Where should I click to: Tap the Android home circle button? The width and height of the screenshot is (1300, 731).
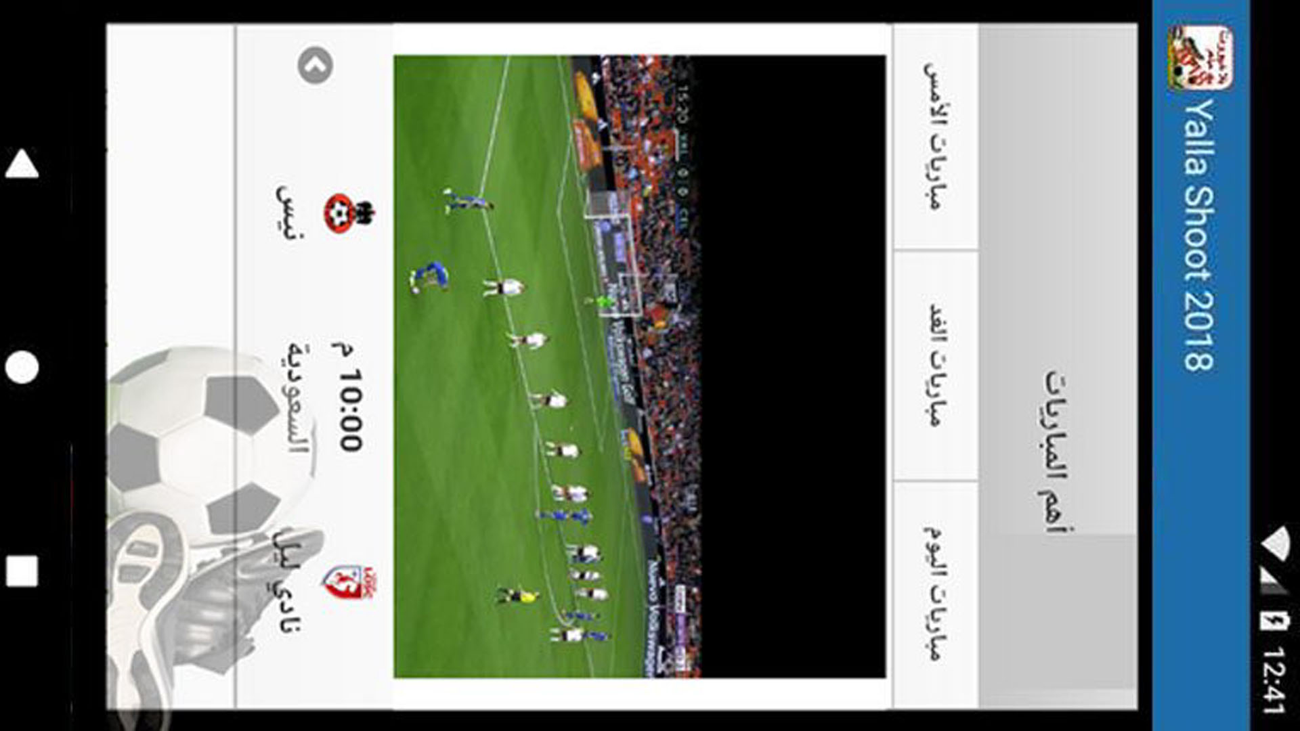click(x=22, y=367)
